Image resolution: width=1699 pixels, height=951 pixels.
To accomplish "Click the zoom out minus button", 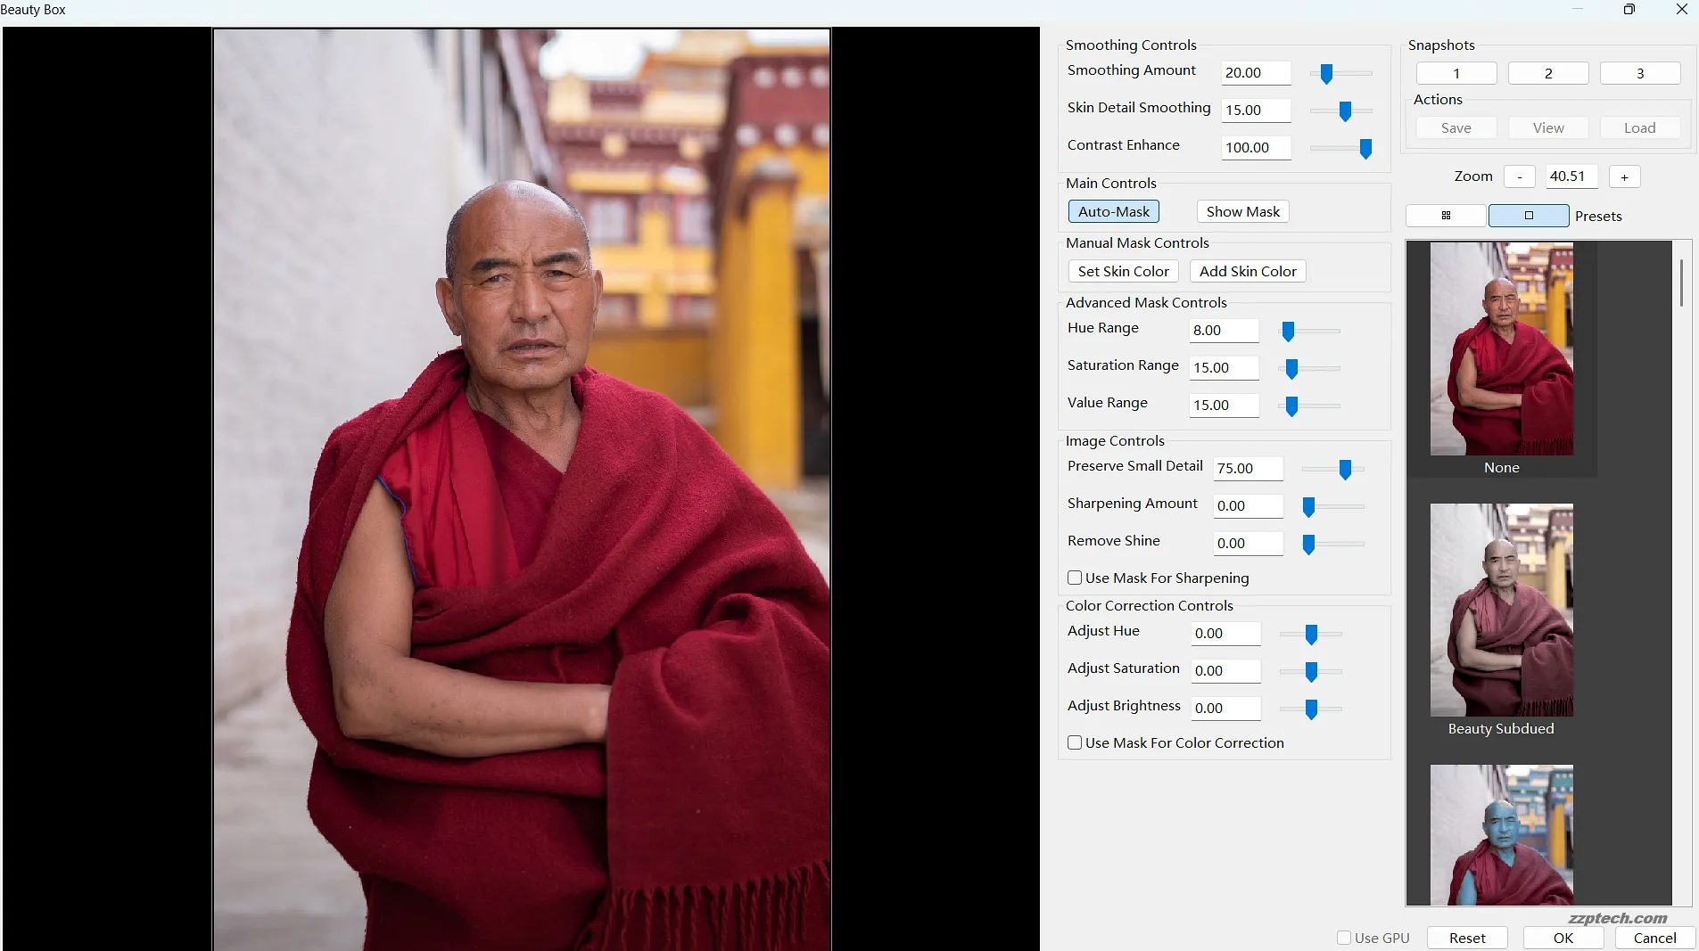I will point(1519,177).
